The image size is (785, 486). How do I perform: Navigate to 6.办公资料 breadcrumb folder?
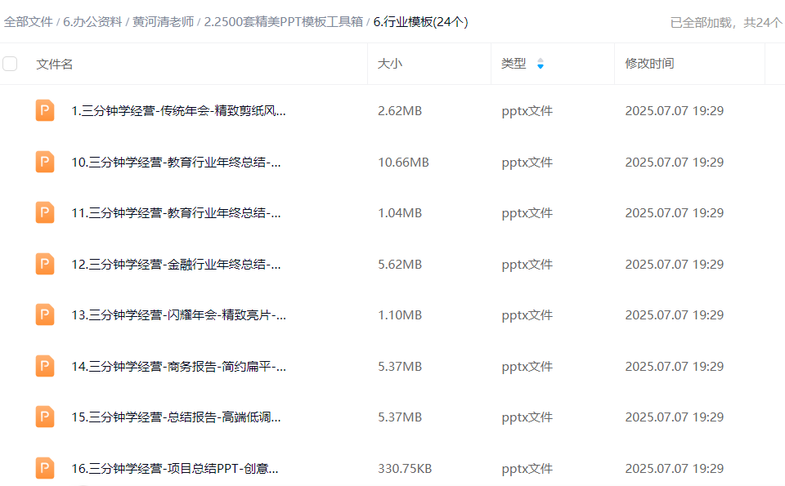[x=92, y=22]
